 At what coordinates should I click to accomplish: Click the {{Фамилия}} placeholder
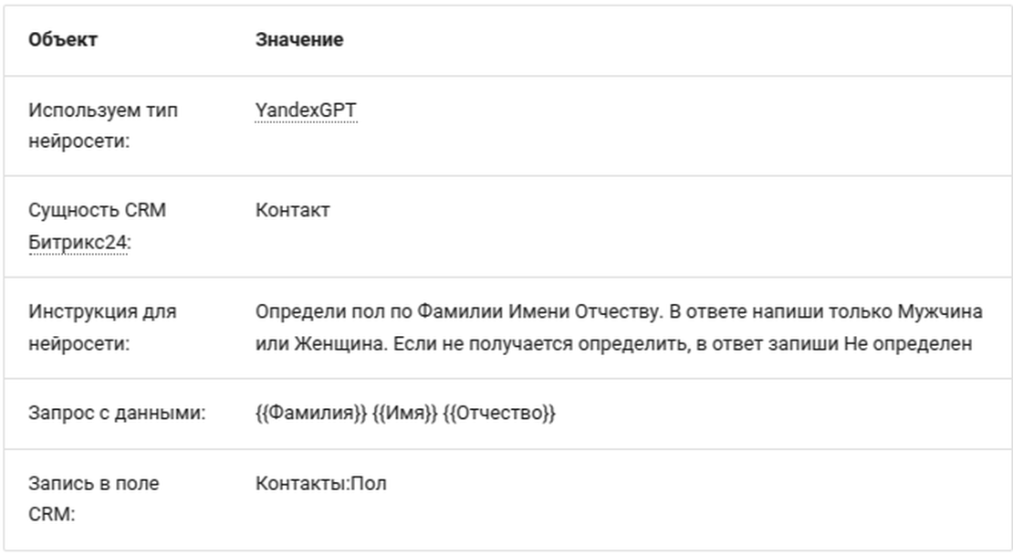310,414
